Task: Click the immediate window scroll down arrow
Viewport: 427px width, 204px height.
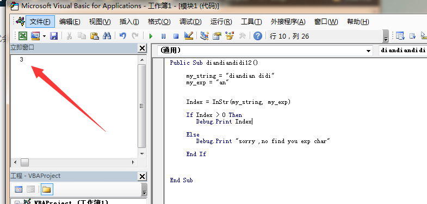Action: click(x=141, y=154)
